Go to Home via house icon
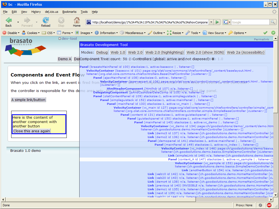The image size is (279, 209). [77, 20]
